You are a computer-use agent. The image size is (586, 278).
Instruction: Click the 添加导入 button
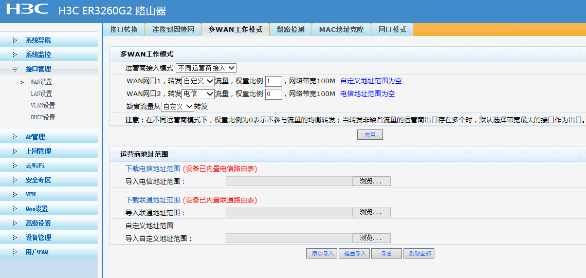point(322,253)
